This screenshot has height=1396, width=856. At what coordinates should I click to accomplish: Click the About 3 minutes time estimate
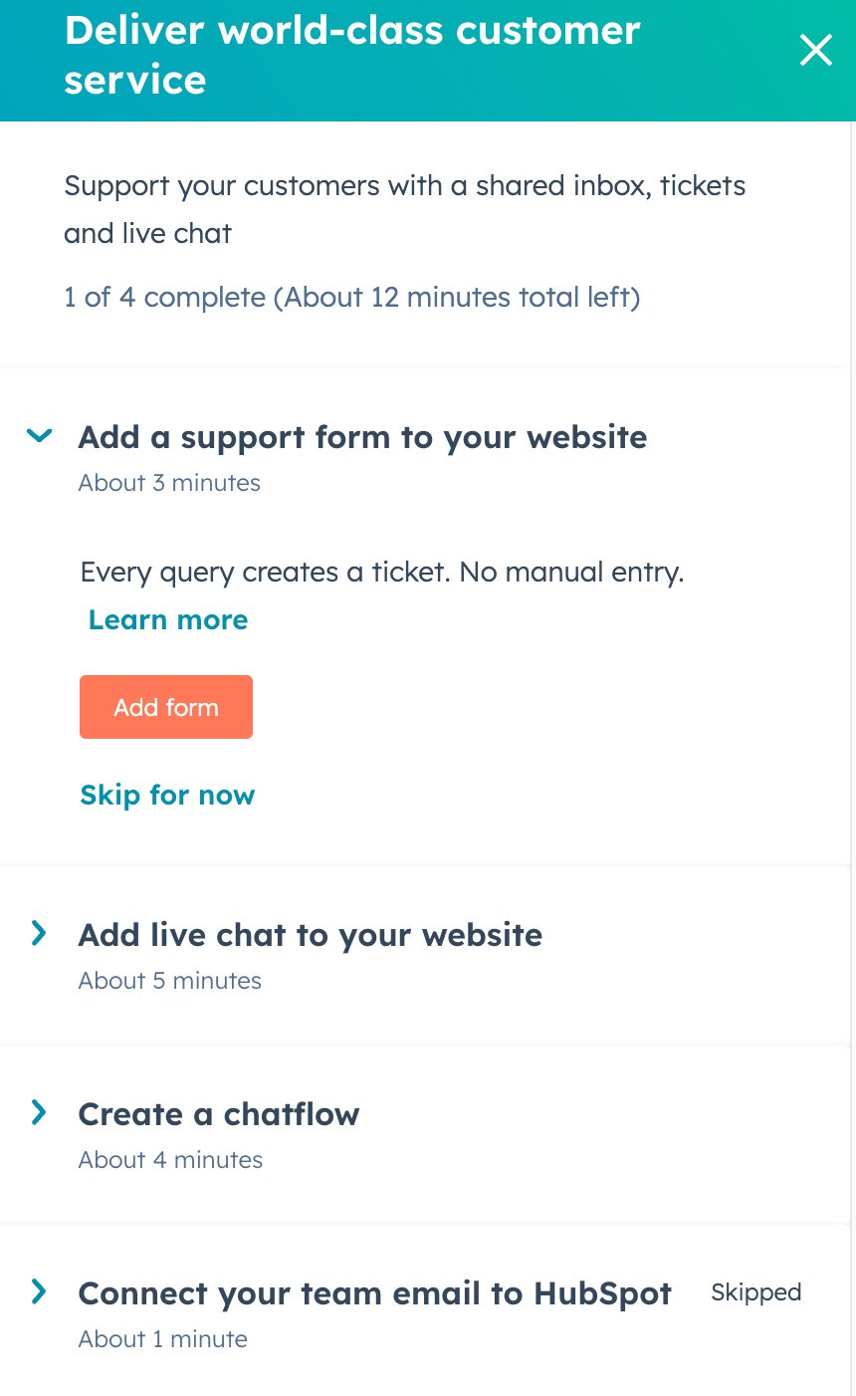(168, 482)
